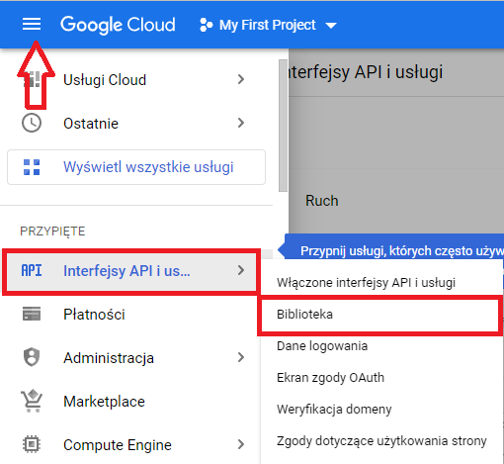Click the API icon in pinned list
This screenshot has width=504, height=464.
click(x=32, y=271)
